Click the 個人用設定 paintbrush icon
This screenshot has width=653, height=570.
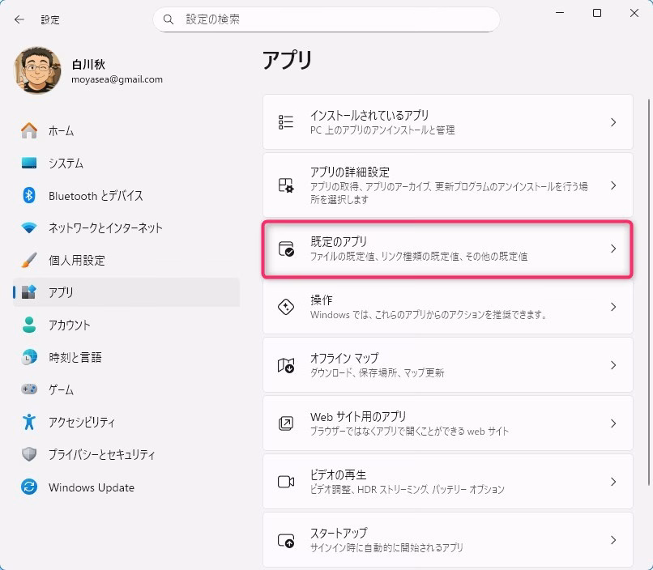pos(29,260)
